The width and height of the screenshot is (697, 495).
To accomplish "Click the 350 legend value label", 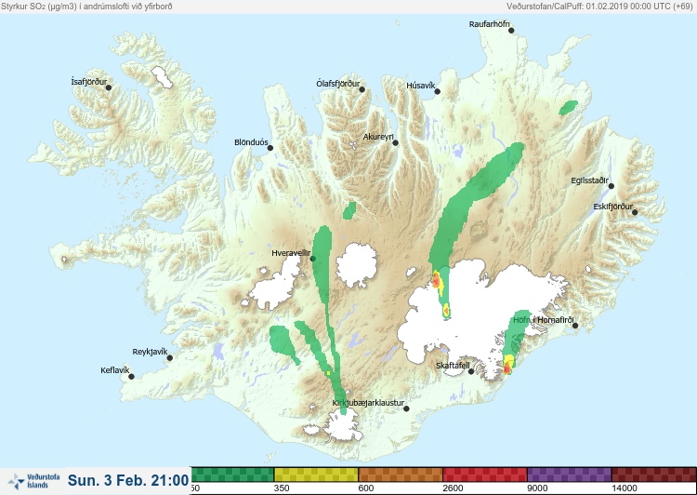I will tap(282, 488).
